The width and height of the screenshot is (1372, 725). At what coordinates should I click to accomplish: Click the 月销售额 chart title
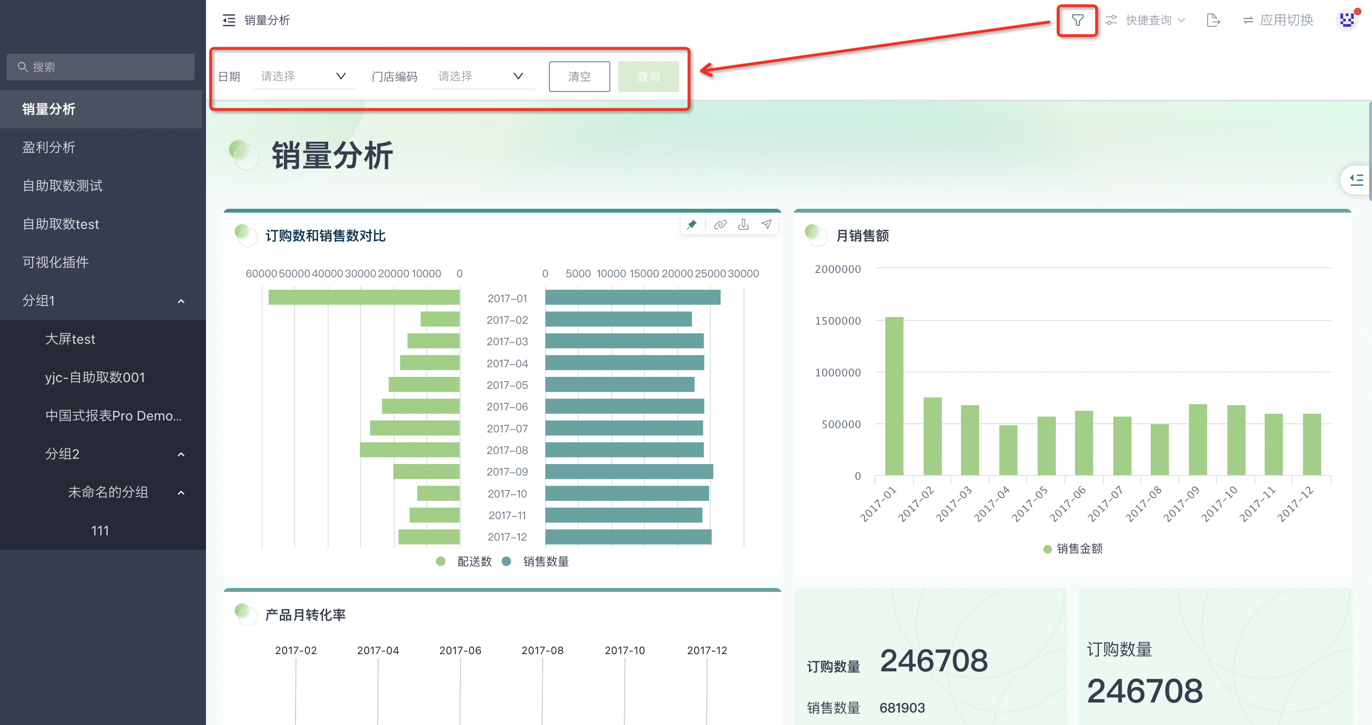click(862, 236)
